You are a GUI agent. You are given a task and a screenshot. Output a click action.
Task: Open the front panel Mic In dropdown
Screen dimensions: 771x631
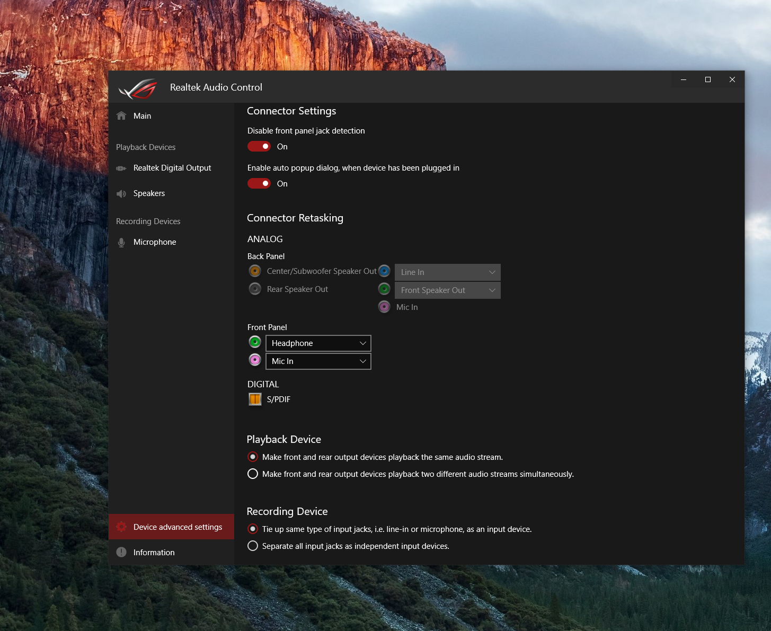pyautogui.click(x=318, y=361)
